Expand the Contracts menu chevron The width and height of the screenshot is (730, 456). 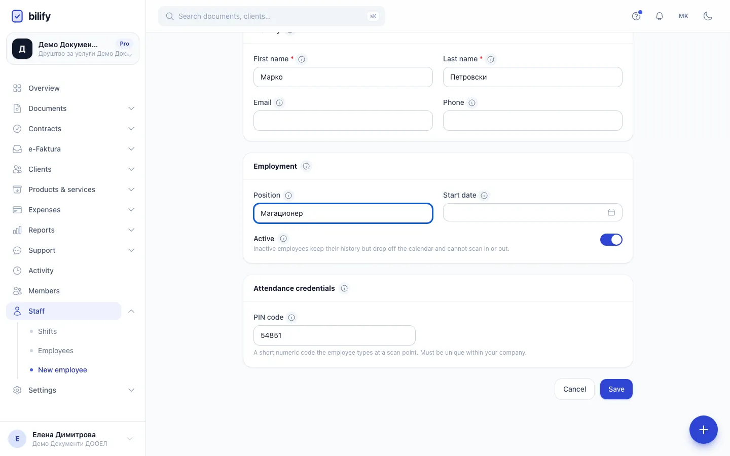(131, 129)
